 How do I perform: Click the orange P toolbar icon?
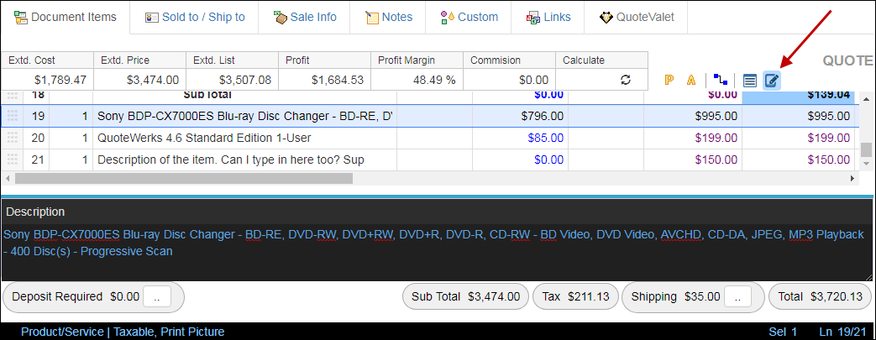[669, 81]
